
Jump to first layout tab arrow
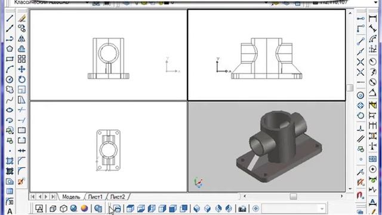point(33,196)
